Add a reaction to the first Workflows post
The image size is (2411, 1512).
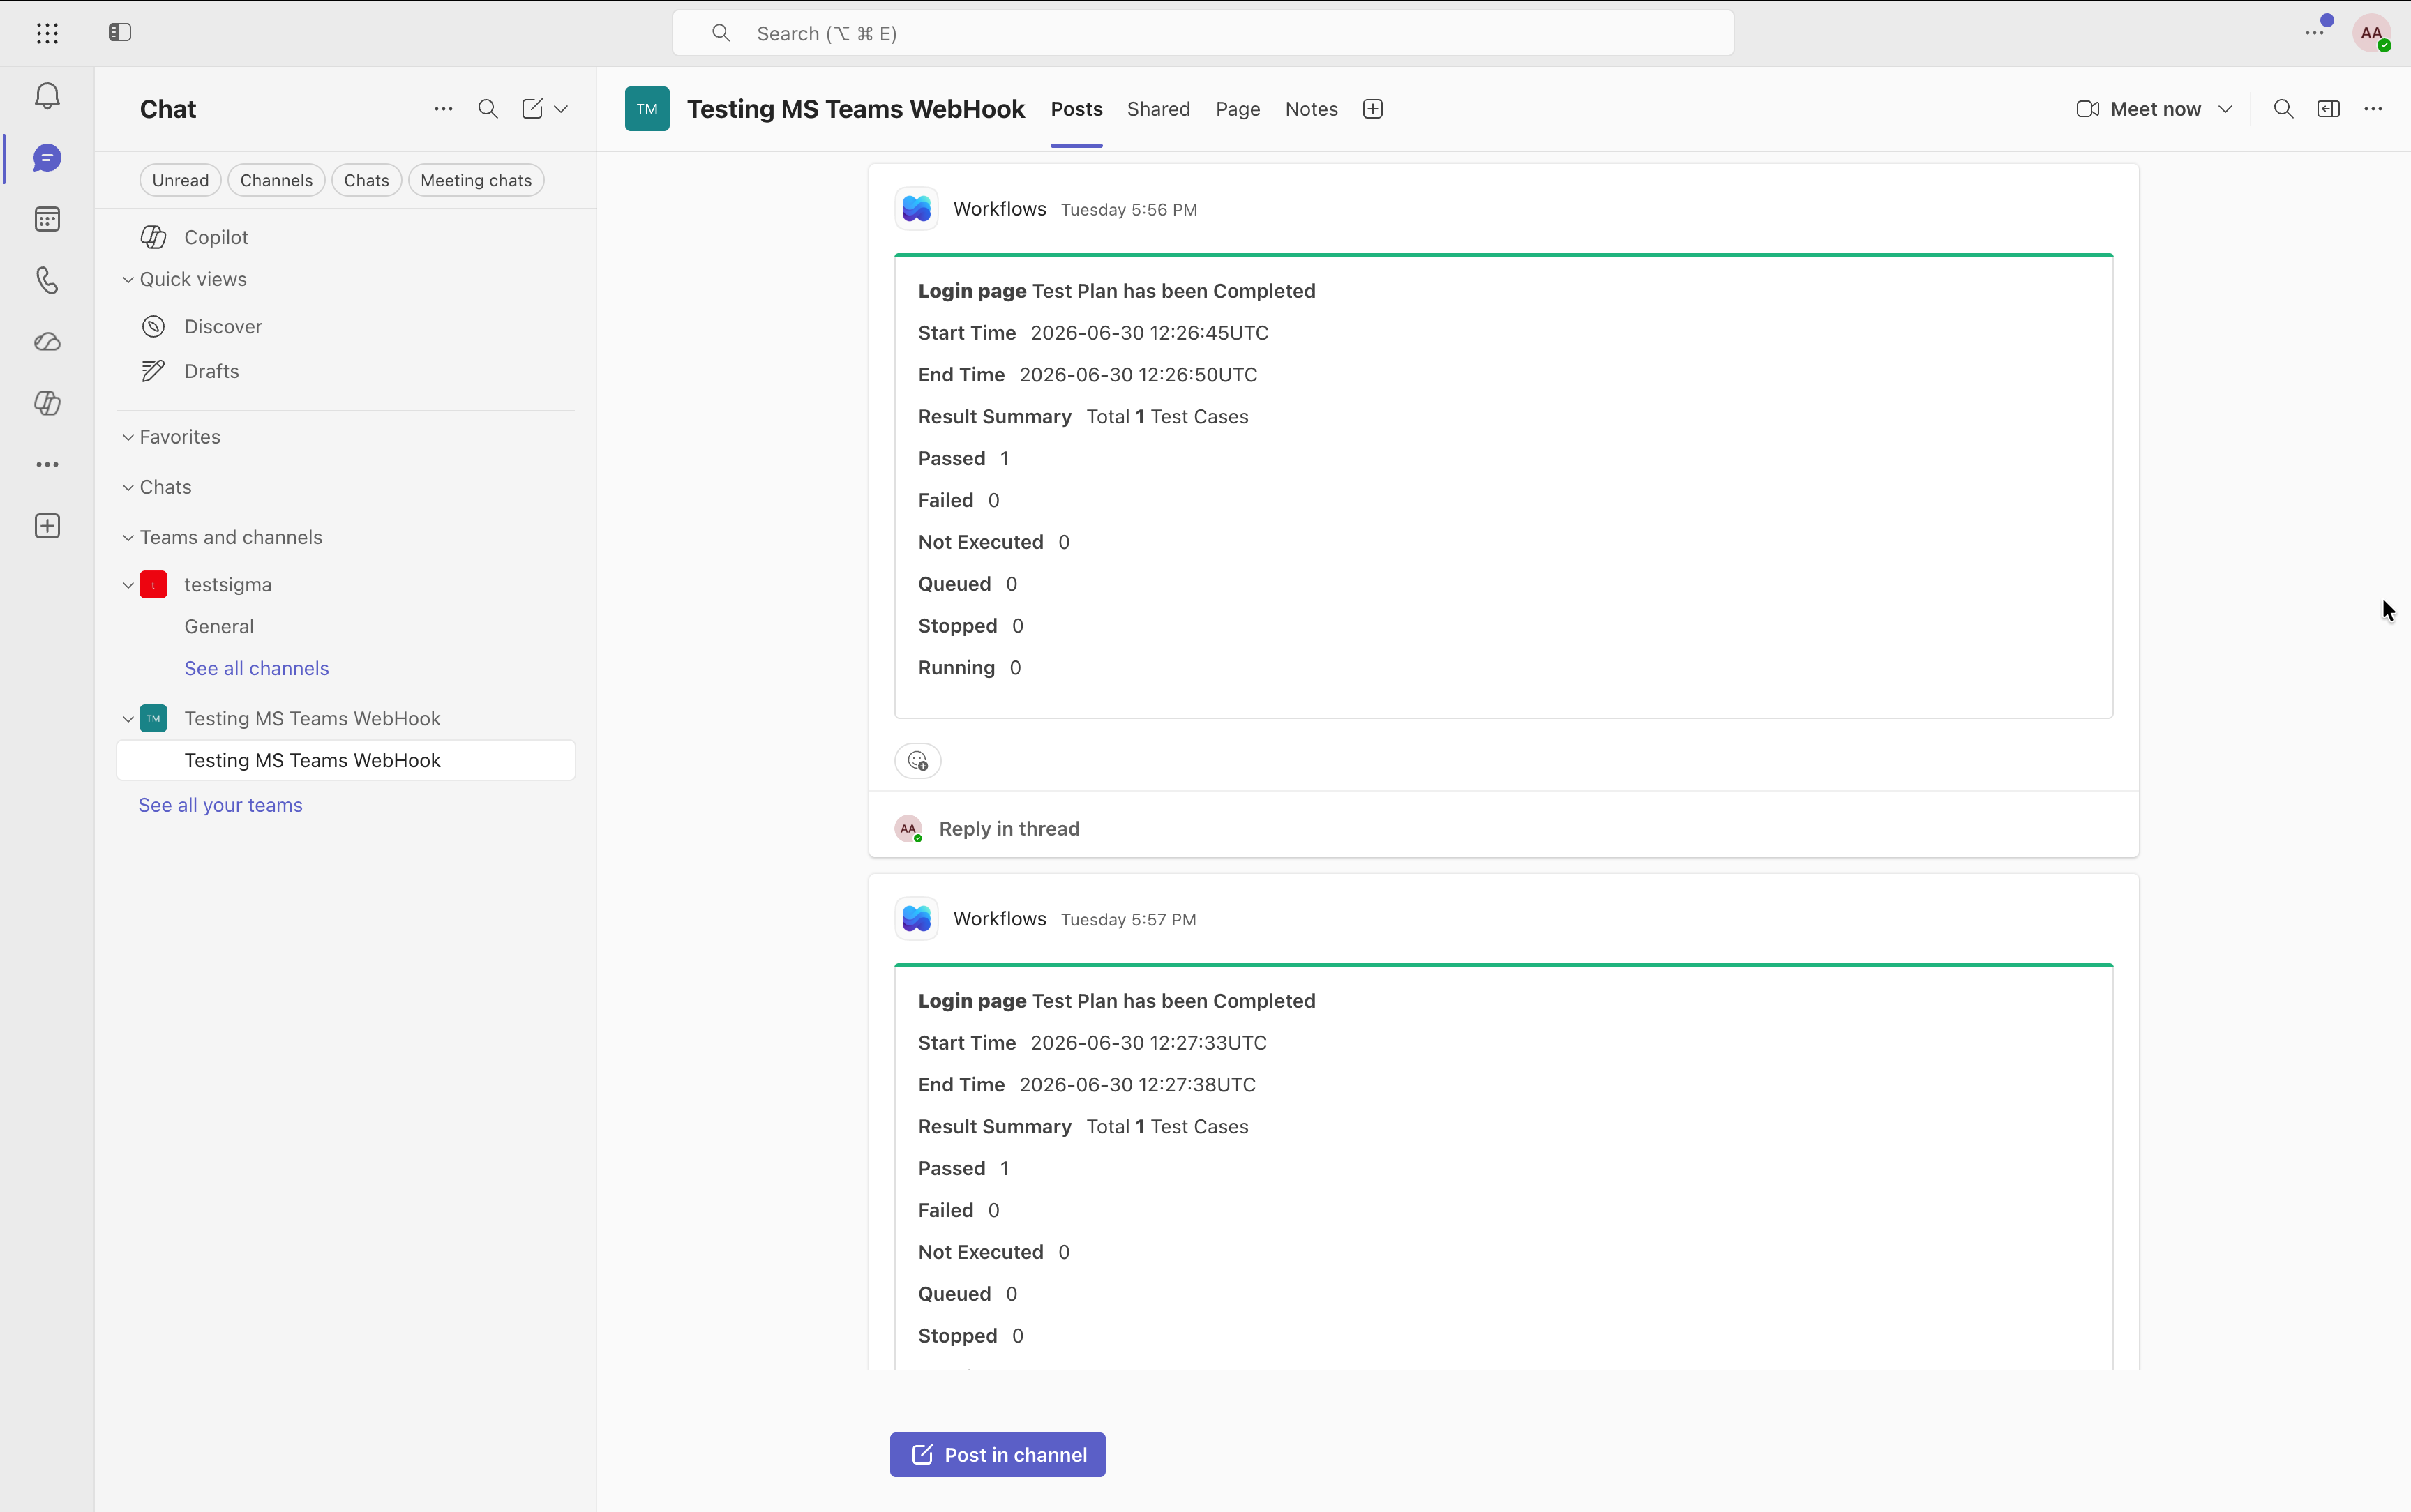[x=918, y=761]
